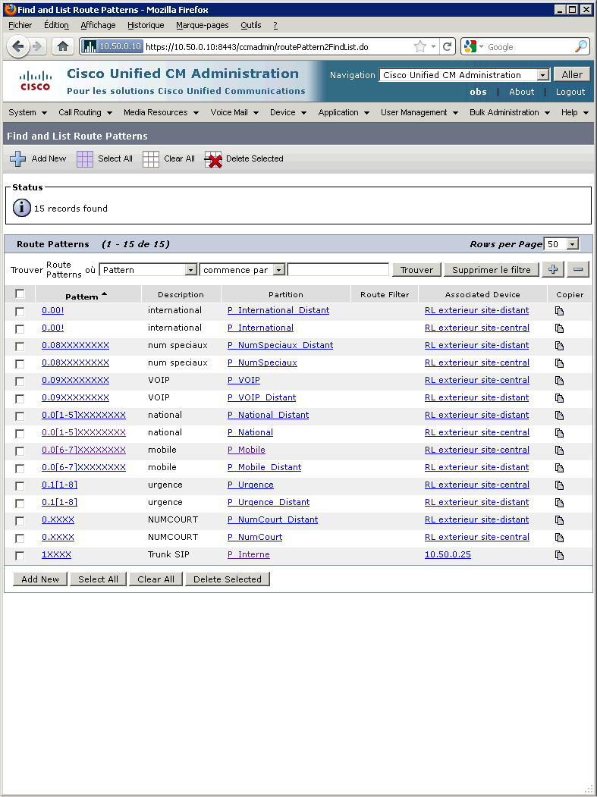
Task: Click the search magnifier icon in Google box
Action: pos(580,47)
